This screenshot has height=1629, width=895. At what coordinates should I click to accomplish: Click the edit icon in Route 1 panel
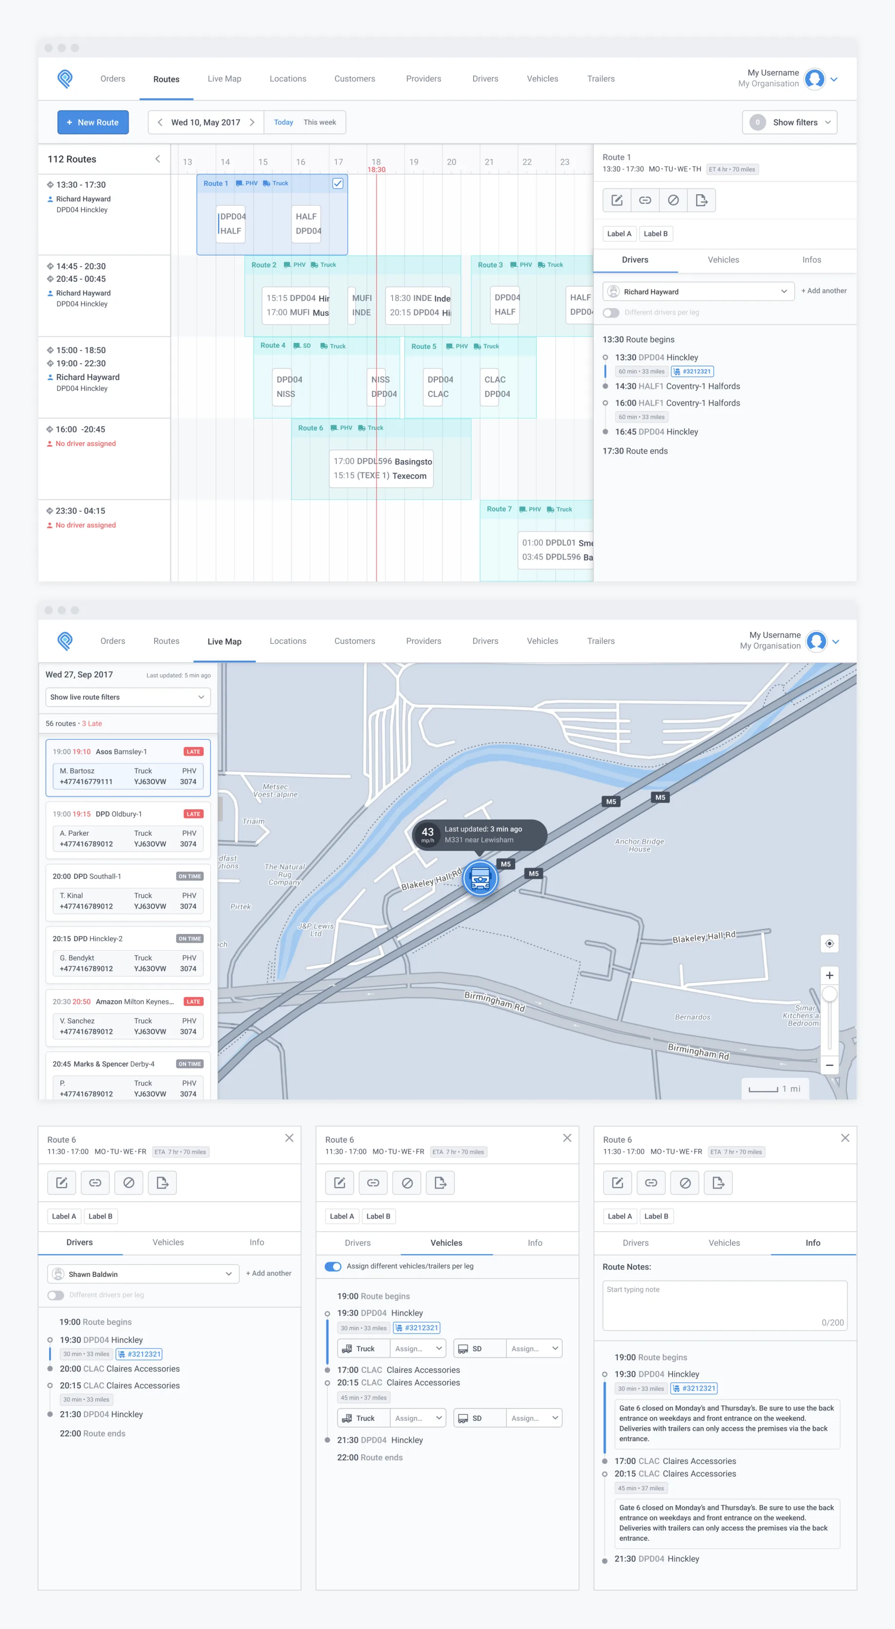pos(617,201)
